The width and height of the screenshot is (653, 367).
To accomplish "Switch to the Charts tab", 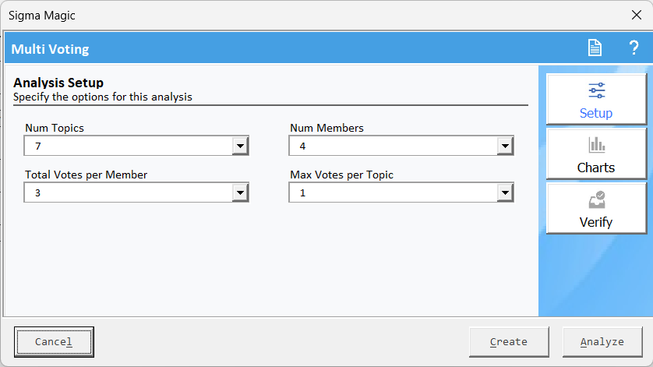I will pos(596,154).
